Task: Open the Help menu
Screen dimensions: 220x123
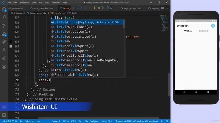Action: tap(65, 3)
